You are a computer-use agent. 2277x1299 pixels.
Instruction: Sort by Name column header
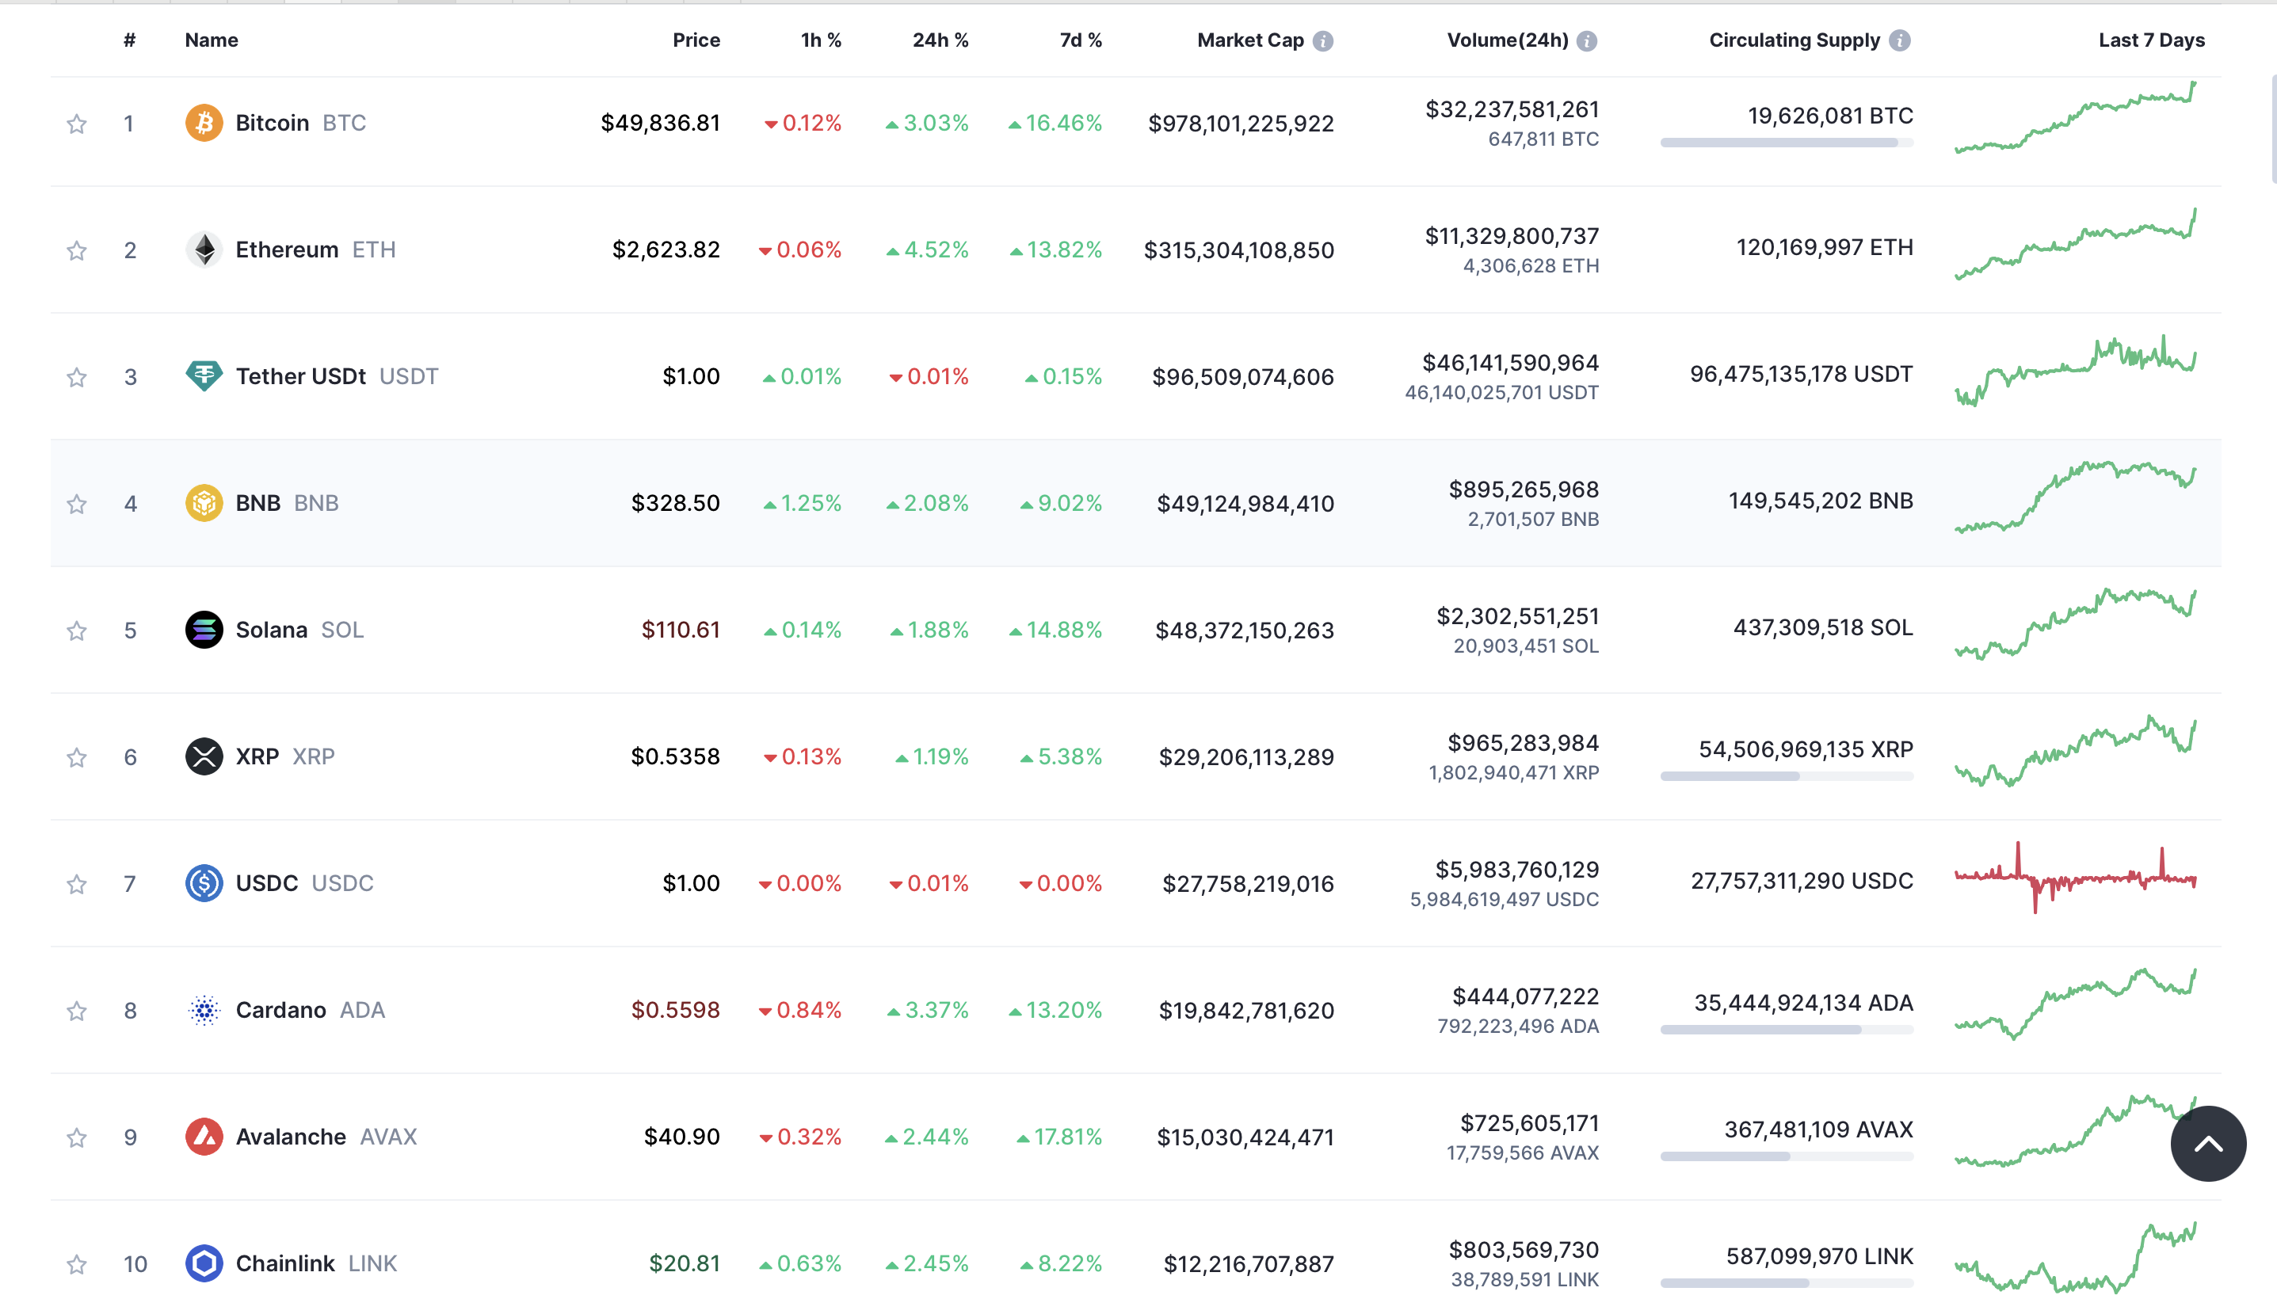(x=212, y=40)
